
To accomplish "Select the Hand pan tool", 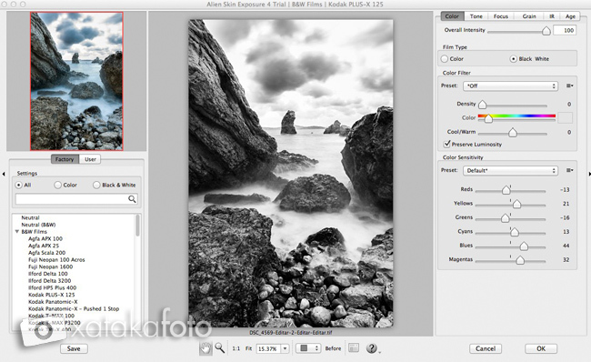I will pyautogui.click(x=205, y=348).
